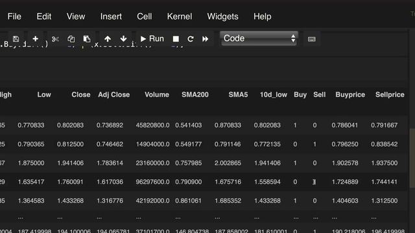Interrupt the kernel with stop icon
415x233 pixels.
[176, 39]
